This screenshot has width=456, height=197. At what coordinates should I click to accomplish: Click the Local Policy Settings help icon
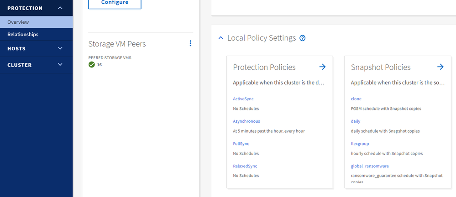point(302,38)
